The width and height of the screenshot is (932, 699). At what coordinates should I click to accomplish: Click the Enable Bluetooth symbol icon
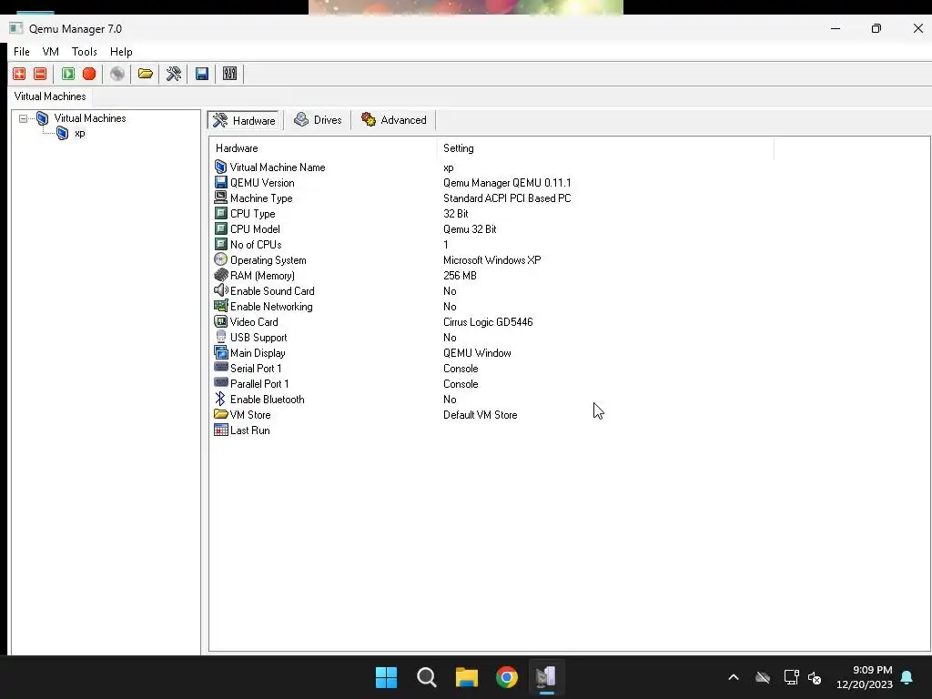tap(220, 399)
